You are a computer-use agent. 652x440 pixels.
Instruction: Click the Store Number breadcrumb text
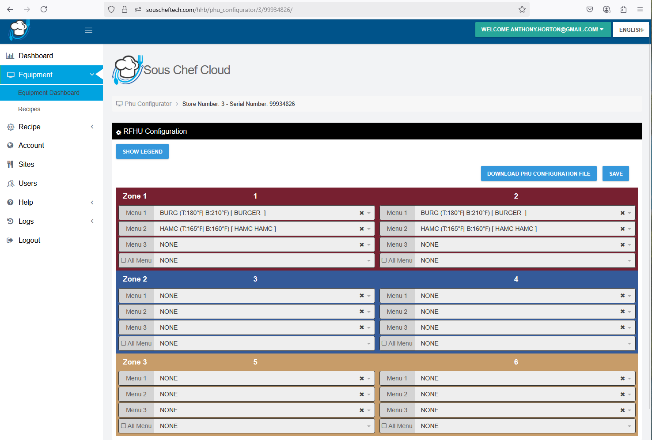239,104
